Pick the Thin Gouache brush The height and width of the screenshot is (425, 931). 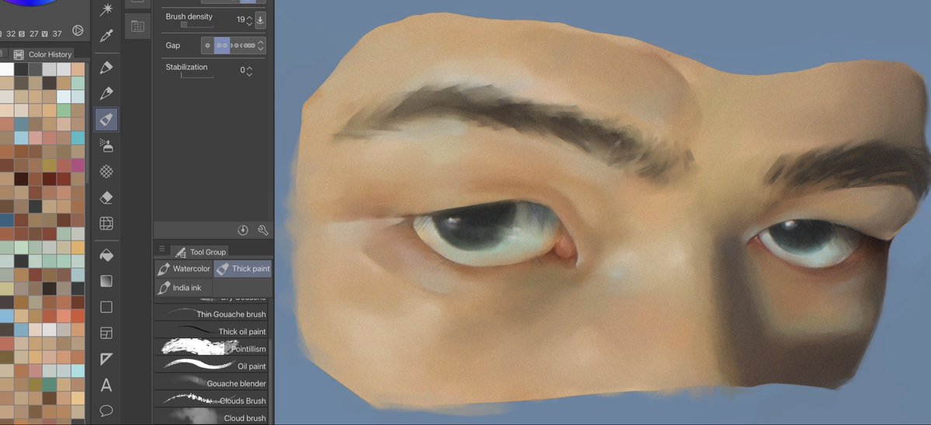210,314
